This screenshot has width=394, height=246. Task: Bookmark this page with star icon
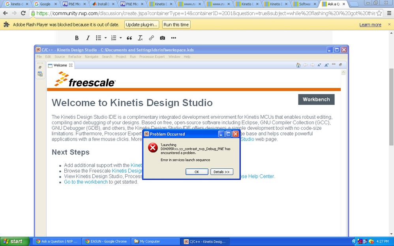[x=379, y=13]
